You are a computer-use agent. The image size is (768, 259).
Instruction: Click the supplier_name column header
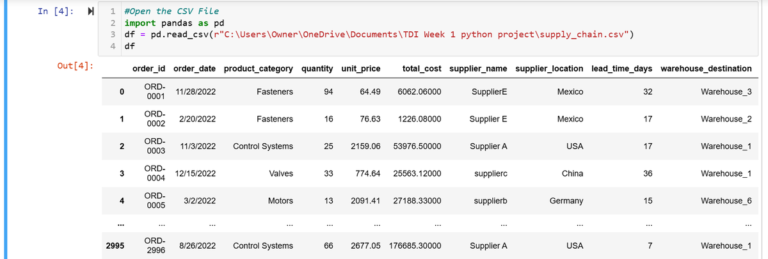tap(479, 68)
